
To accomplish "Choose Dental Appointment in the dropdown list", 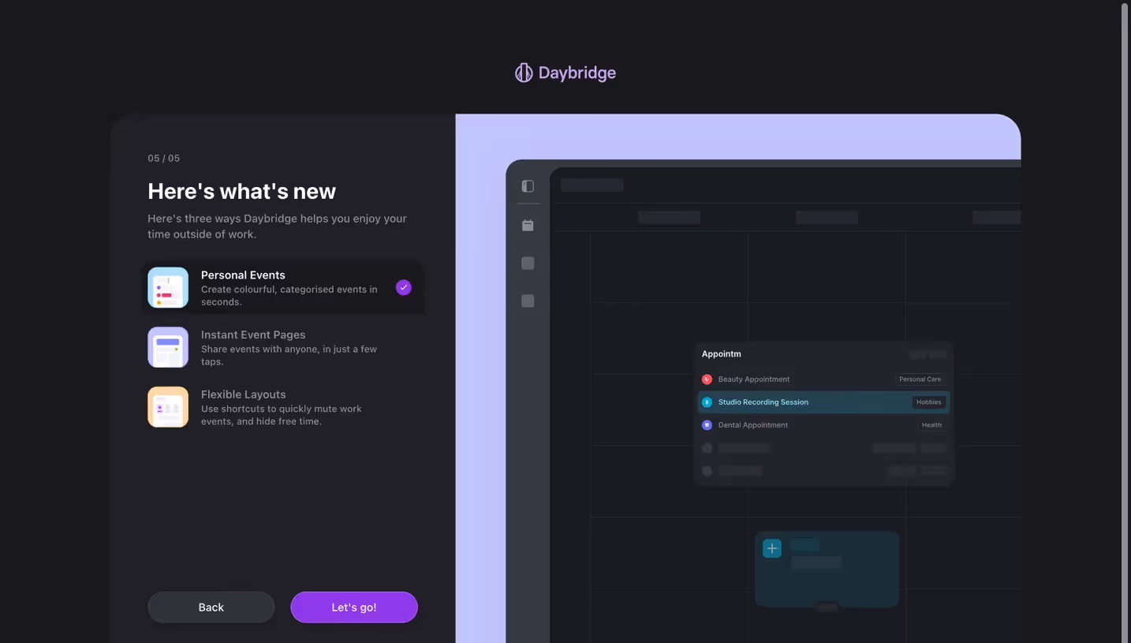I will [752, 424].
